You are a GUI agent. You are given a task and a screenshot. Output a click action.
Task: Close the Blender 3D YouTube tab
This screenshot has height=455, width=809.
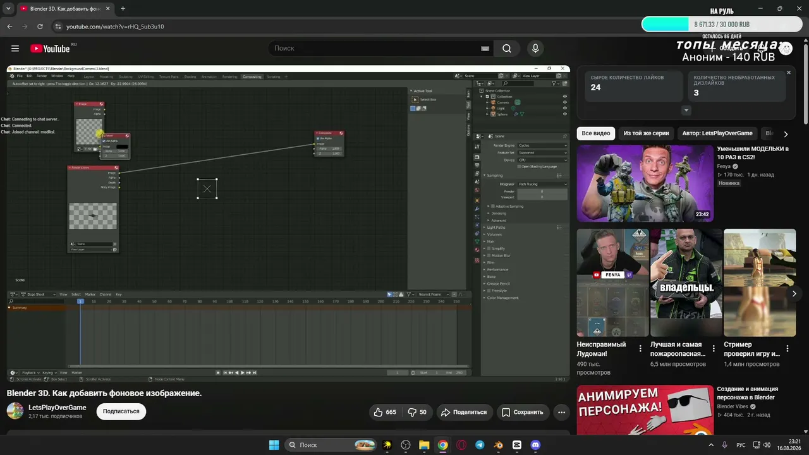tap(107, 9)
